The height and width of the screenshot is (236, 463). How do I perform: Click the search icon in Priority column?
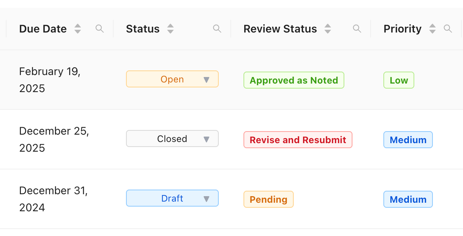click(x=448, y=28)
